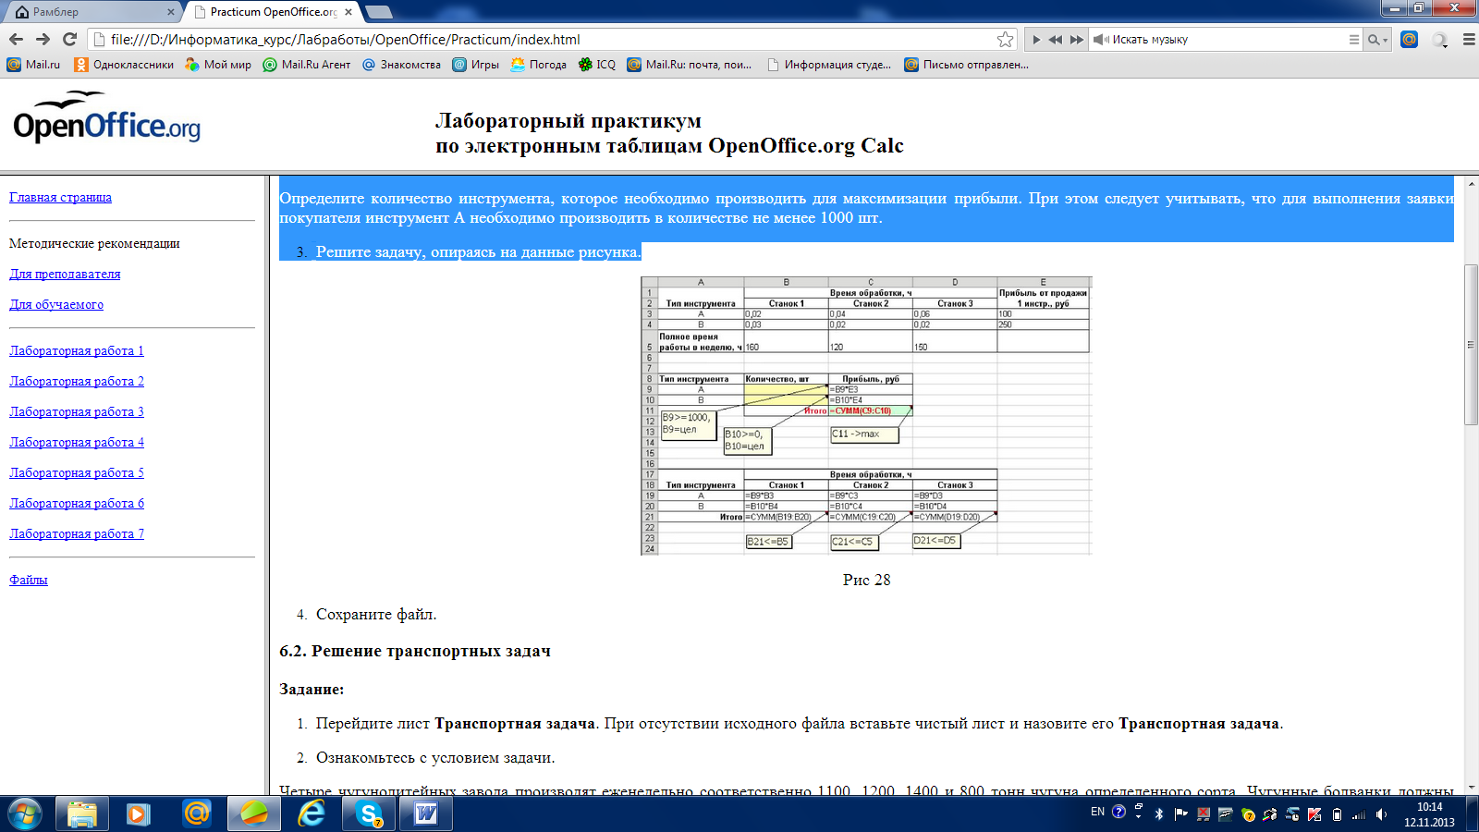Image resolution: width=1479 pixels, height=832 pixels.
Task: Open Лабораторная работа 1
Action: click(x=77, y=350)
